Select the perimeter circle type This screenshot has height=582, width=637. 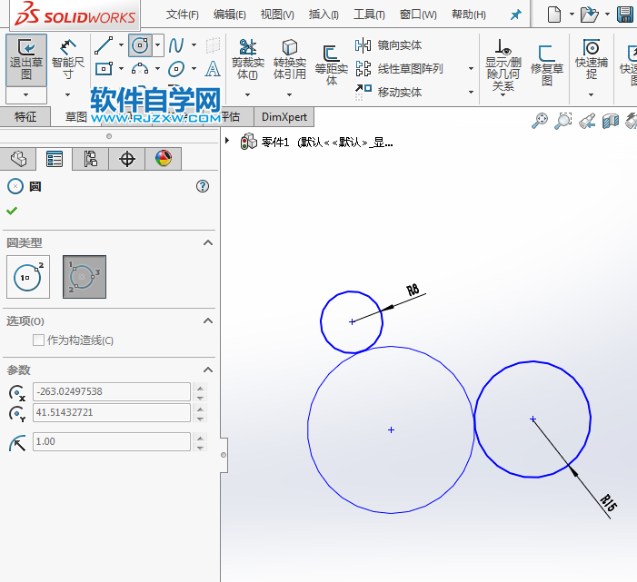(85, 277)
